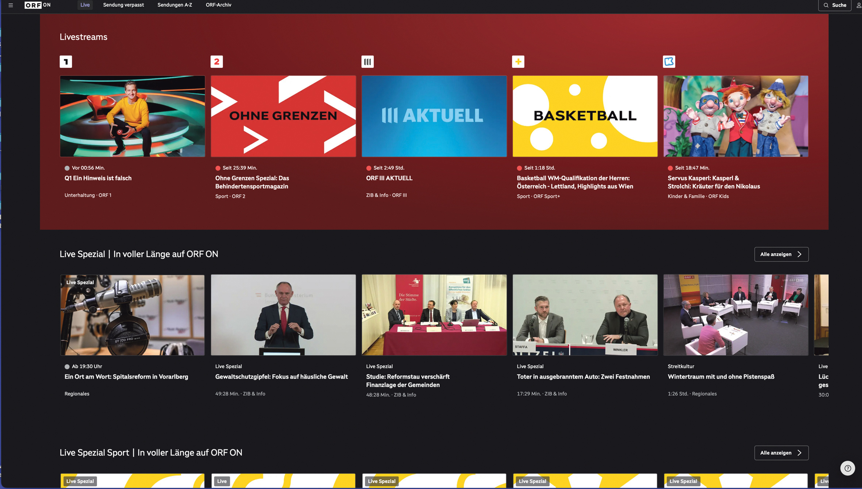862x489 pixels.
Task: Open the Staffa and Winkler thumbnail
Action: [585, 315]
